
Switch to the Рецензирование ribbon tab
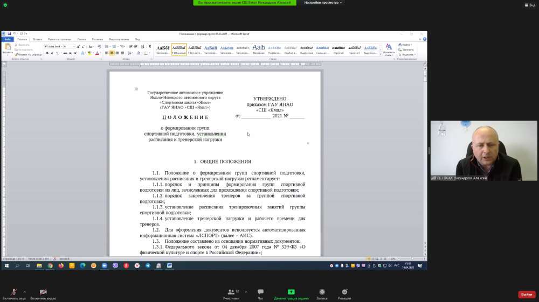(x=119, y=39)
